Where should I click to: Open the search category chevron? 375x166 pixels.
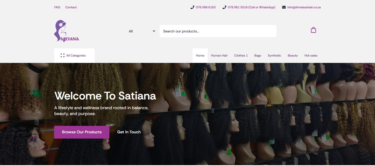(x=153, y=31)
